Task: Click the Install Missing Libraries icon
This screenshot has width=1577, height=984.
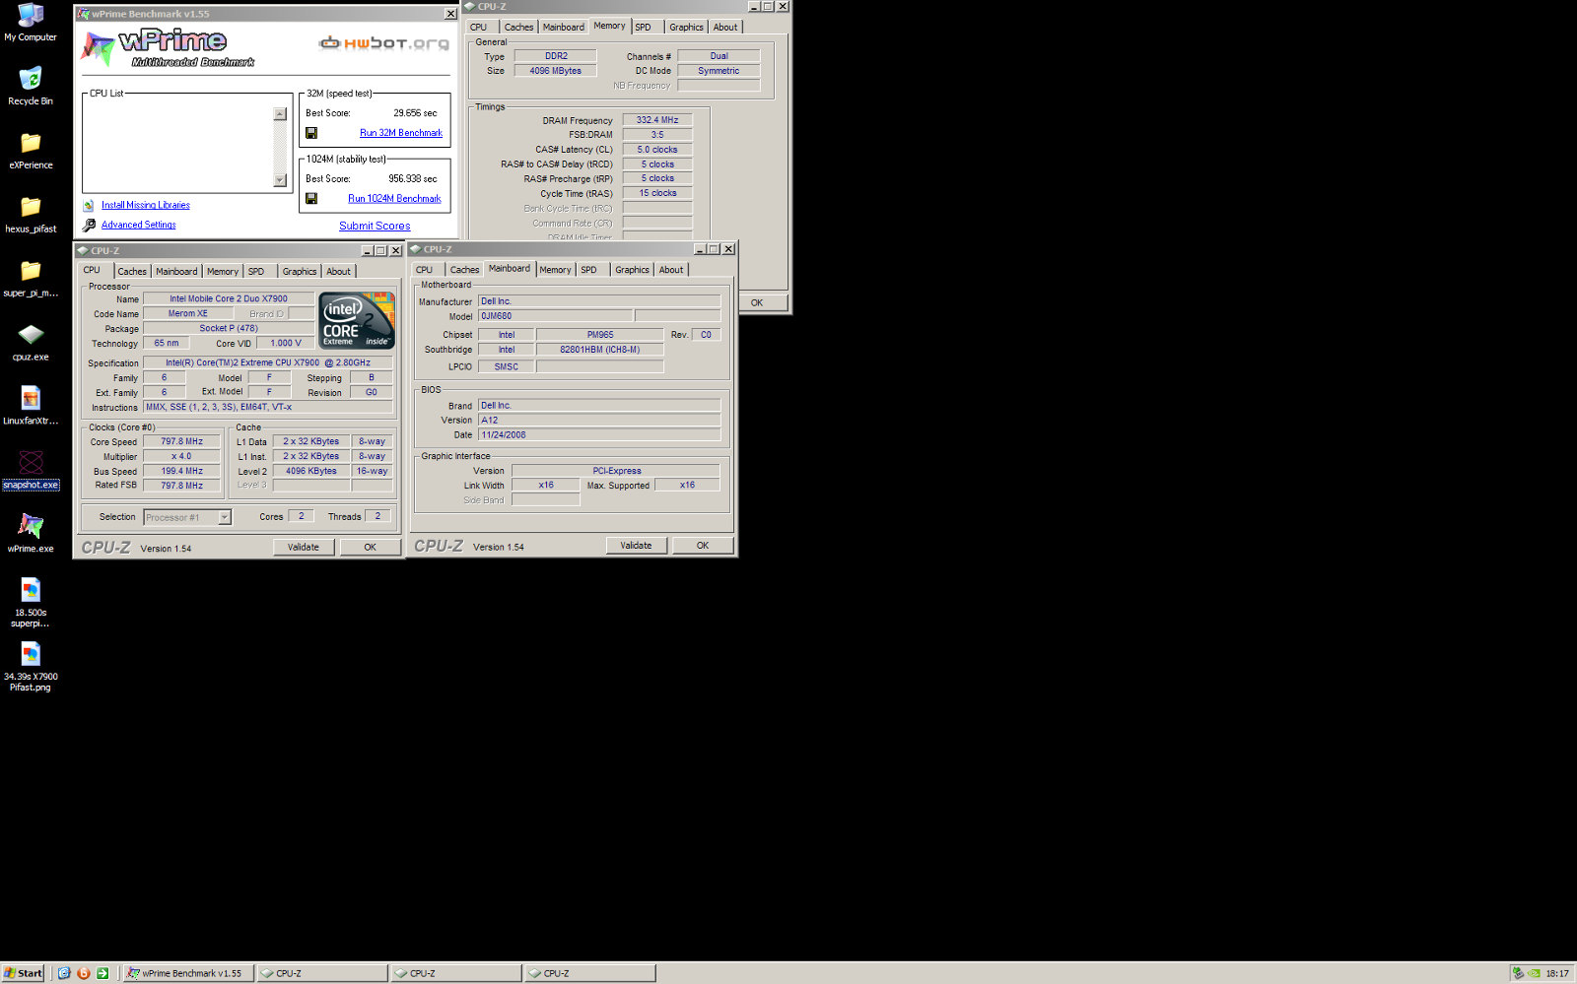Action: point(89,206)
